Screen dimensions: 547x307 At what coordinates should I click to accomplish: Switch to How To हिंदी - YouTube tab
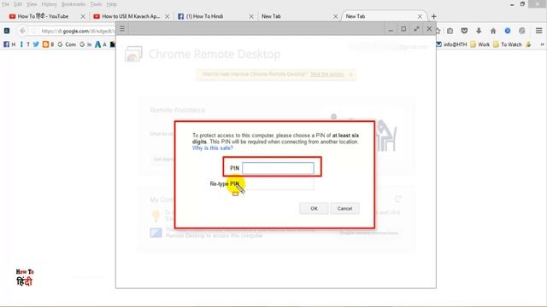[47, 16]
